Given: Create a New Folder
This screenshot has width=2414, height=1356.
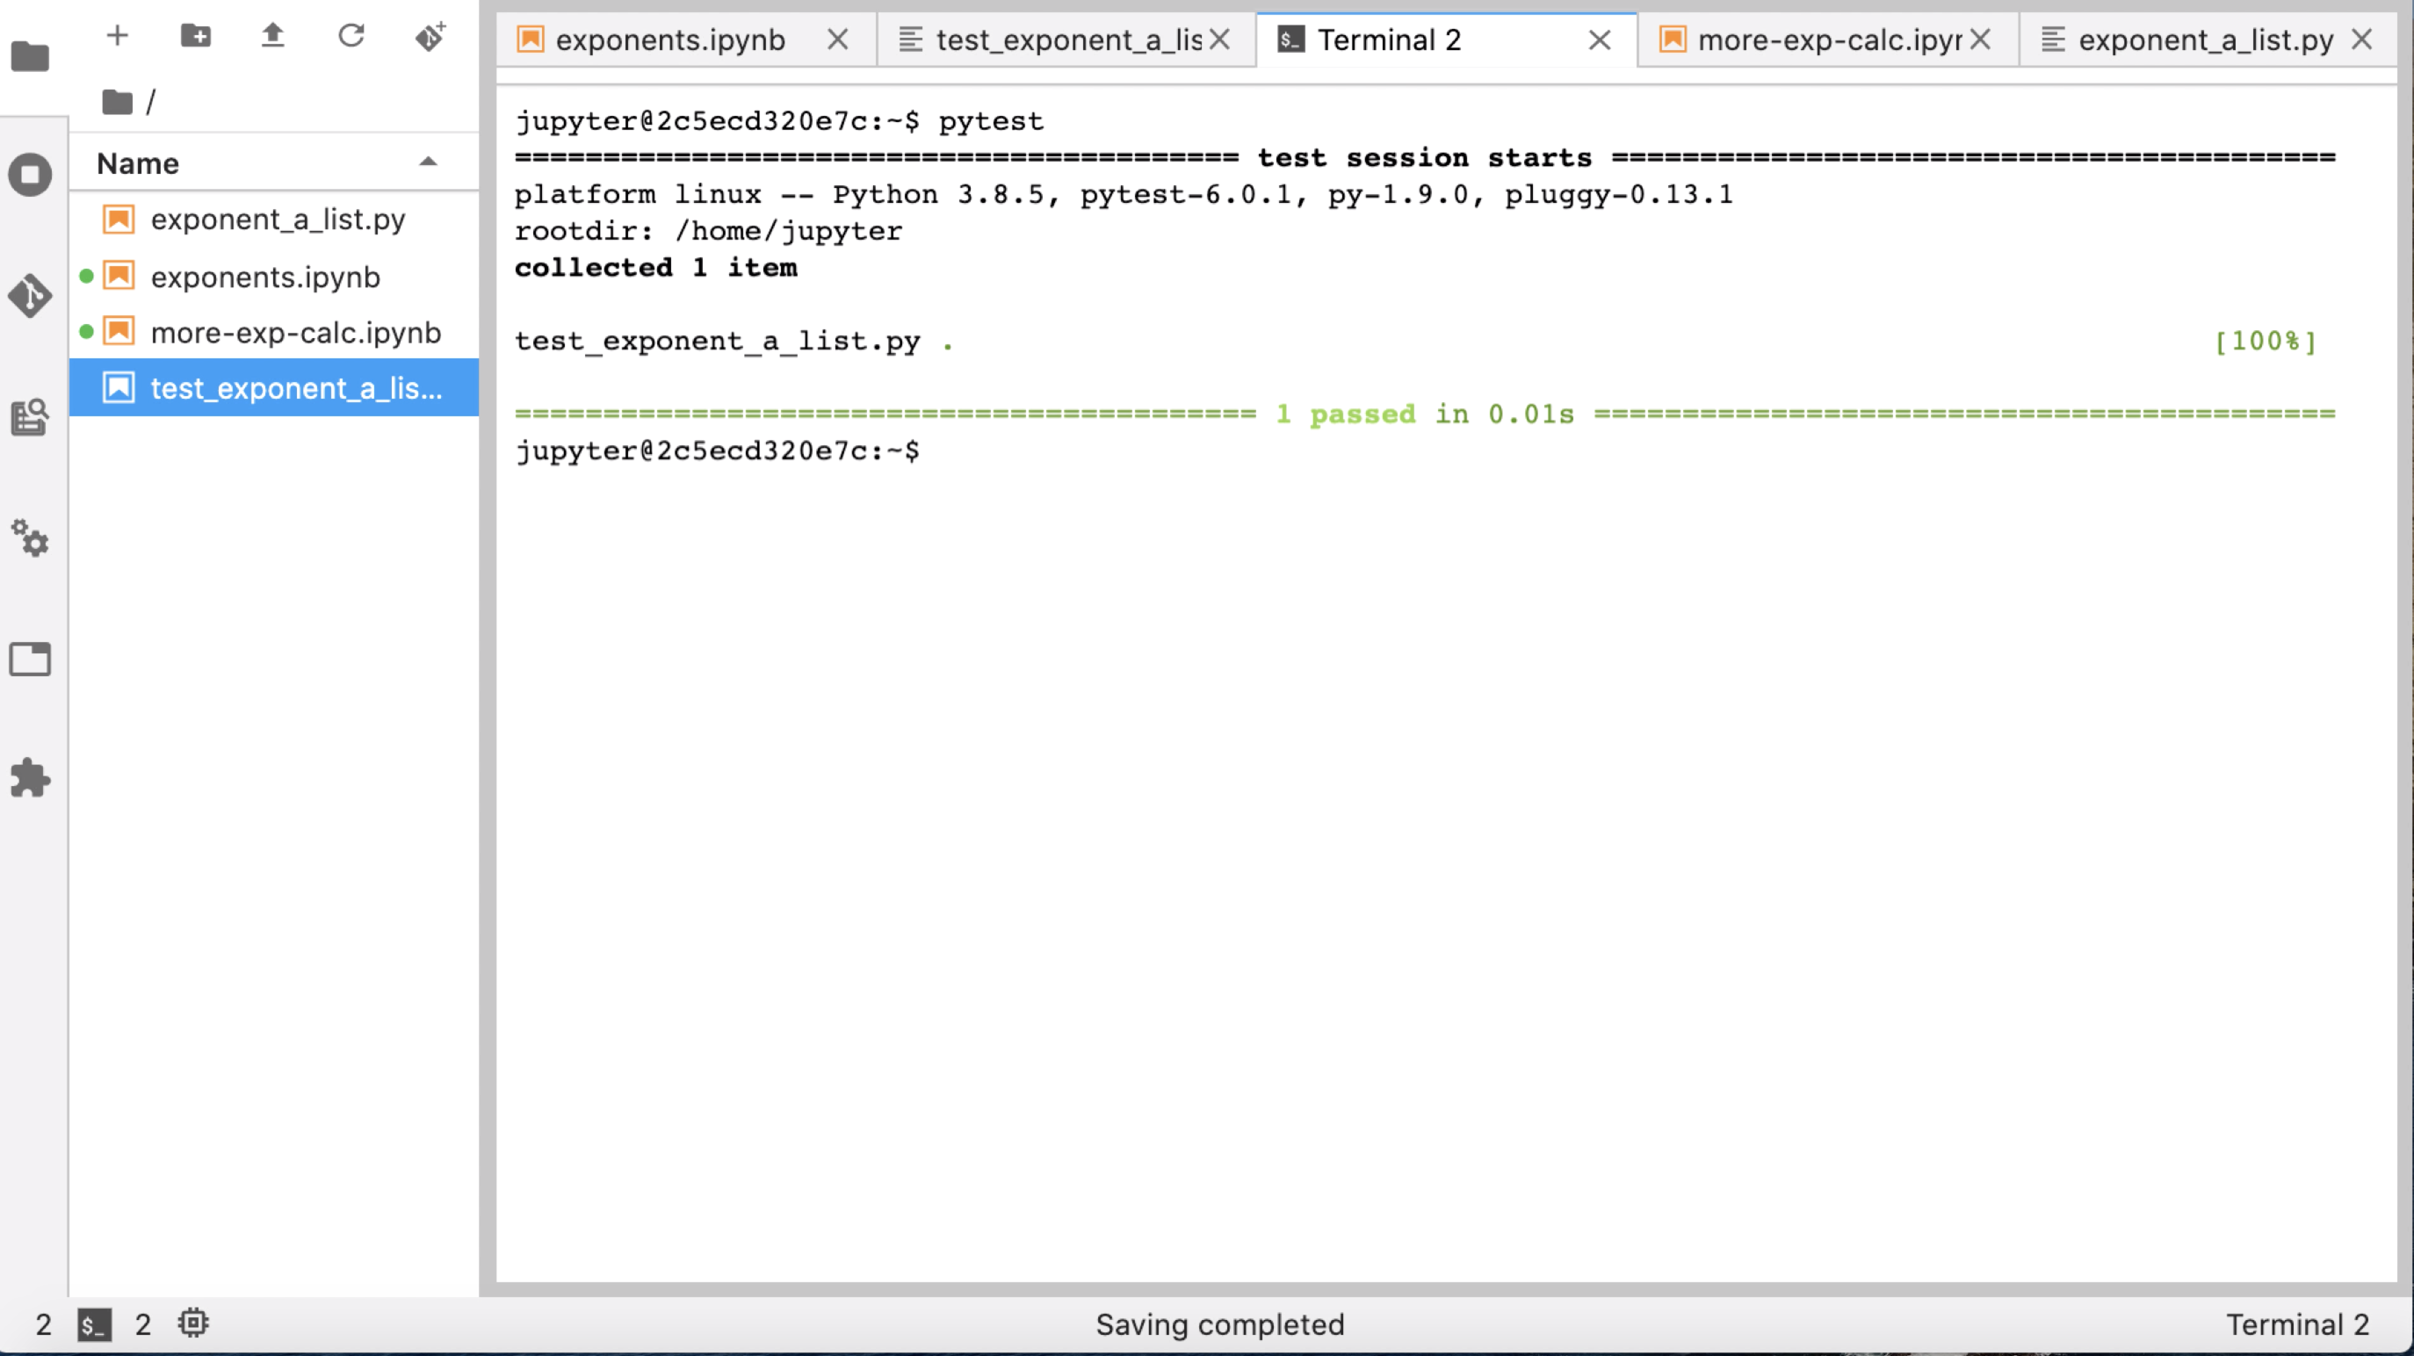Looking at the screenshot, I should [x=195, y=36].
